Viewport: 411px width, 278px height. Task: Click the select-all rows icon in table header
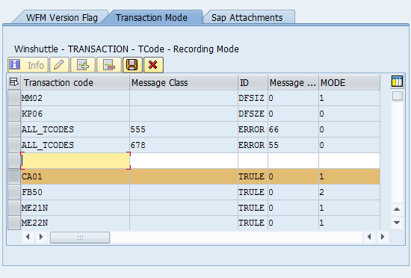pos(14,82)
